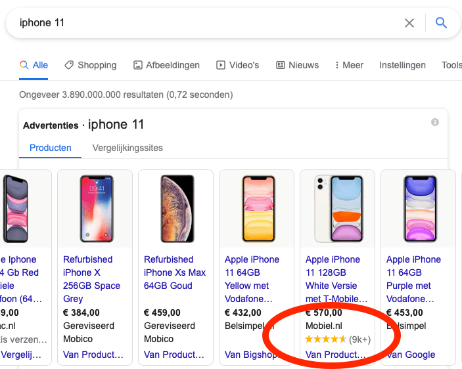Image resolution: width=462 pixels, height=369 pixels.
Task: Click the yellow iPhone 11 product image
Action: [x=257, y=208]
